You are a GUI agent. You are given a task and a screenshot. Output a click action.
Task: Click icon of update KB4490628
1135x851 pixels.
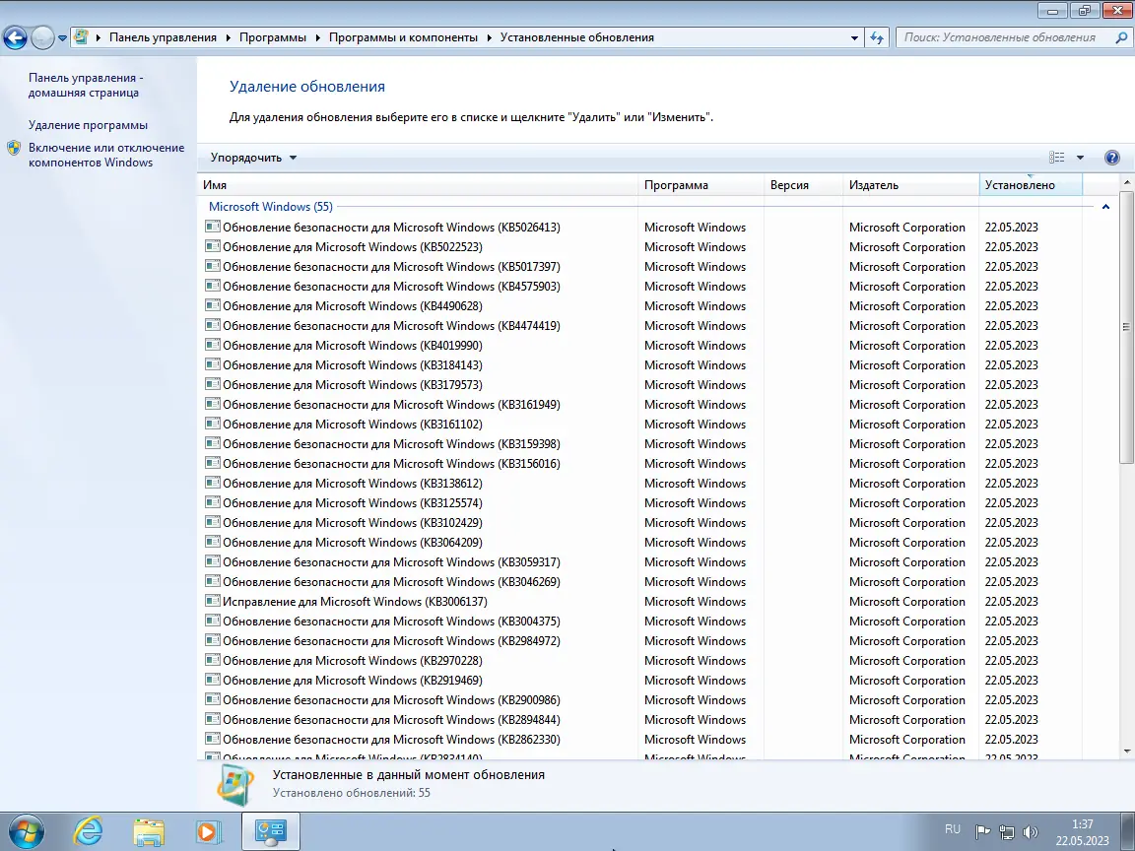tap(212, 305)
